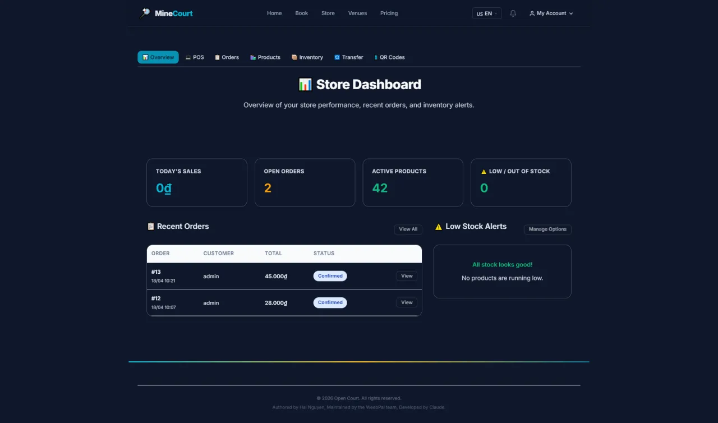View order #13 details
Screen dimensions: 718x423
pyautogui.click(x=407, y=276)
